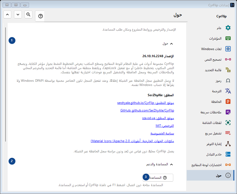This screenshot has width=237, height=194.
Task: Open the الترخيص: MIT license link
Action: [x=165, y=126]
